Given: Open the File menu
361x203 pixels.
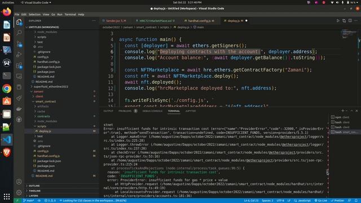Looking at the screenshot, I should click(17, 15).
